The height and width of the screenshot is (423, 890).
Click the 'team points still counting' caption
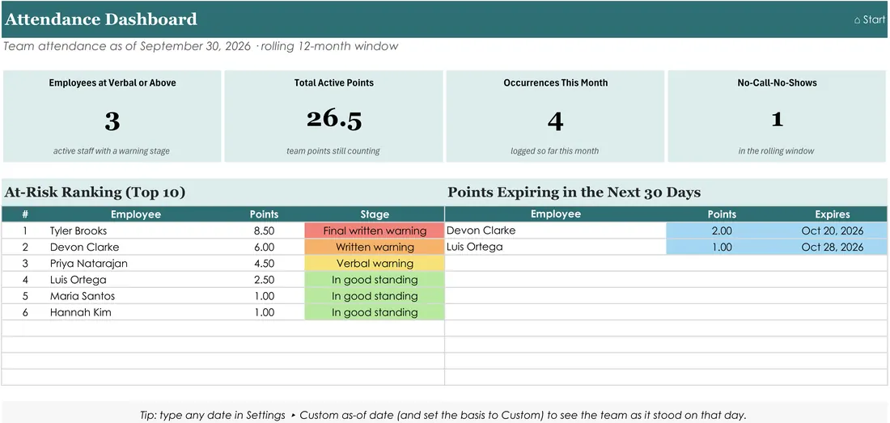(x=333, y=150)
